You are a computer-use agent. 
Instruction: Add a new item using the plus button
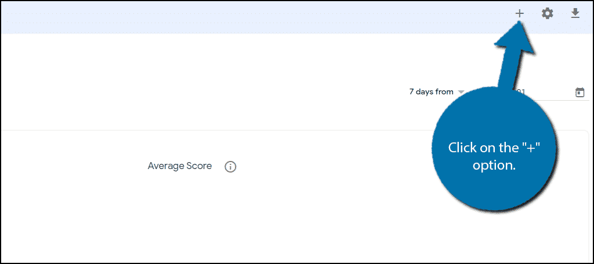[x=519, y=13]
